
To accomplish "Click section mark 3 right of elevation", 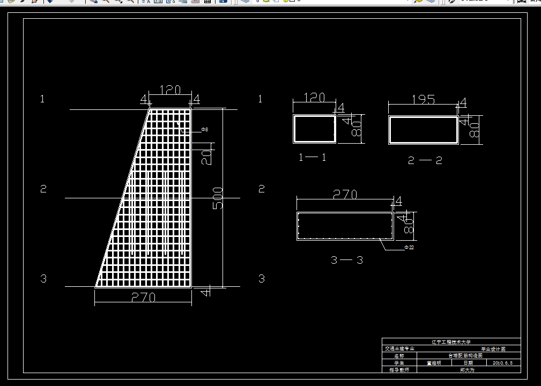I will [262, 279].
